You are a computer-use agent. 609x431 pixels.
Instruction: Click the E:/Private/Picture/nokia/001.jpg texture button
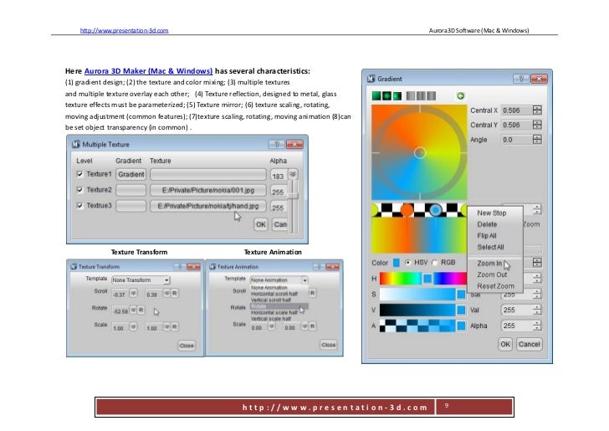pyautogui.click(x=208, y=190)
